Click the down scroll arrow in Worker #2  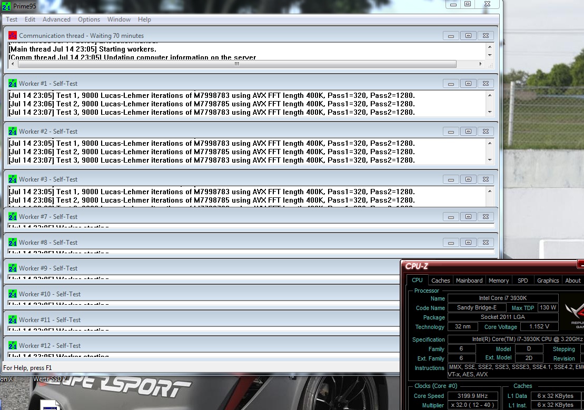490,160
